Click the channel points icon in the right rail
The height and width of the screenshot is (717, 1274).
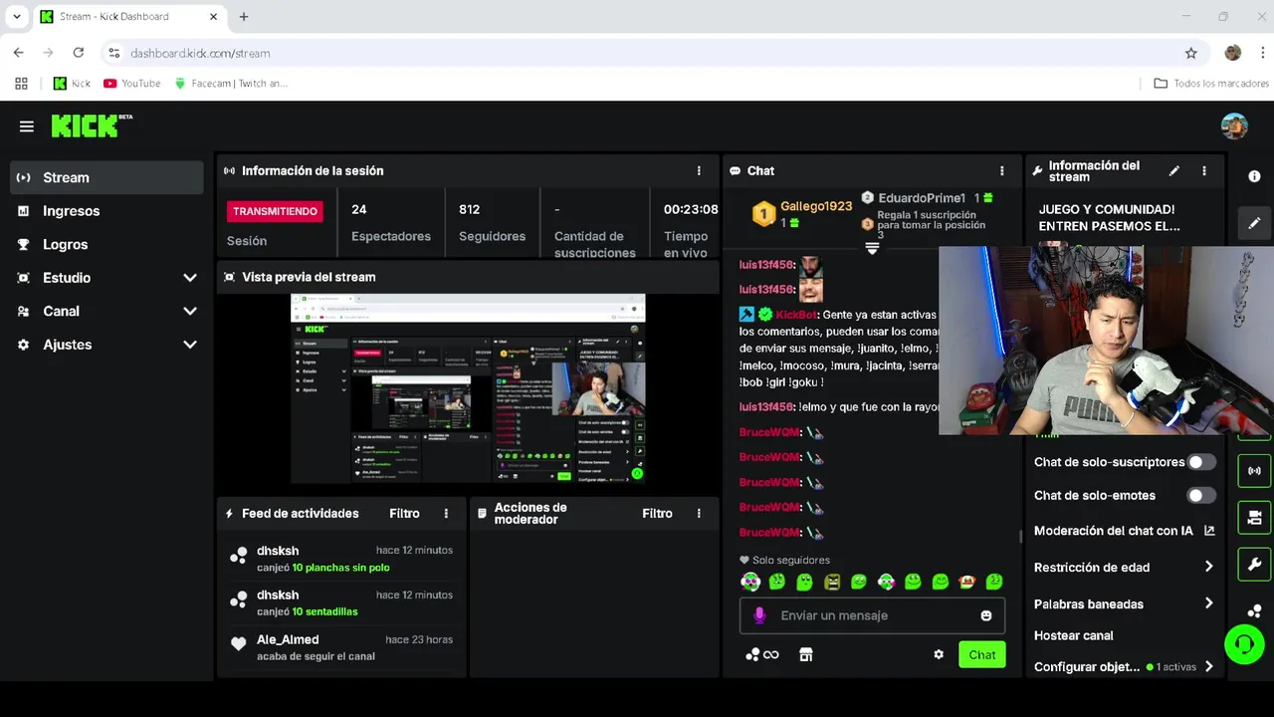[1254, 610]
